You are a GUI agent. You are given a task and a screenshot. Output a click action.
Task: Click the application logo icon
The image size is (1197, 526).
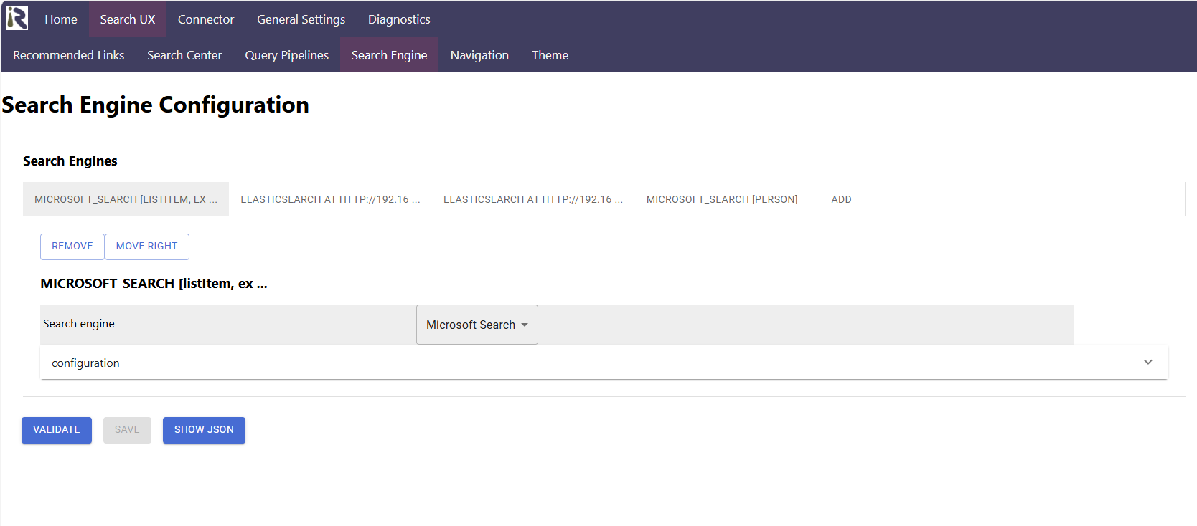(x=17, y=19)
